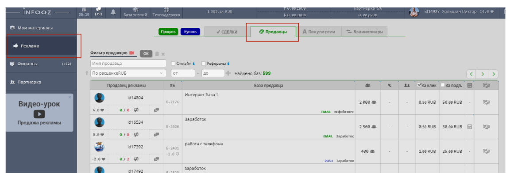Click the trash icon to clear filter

[x=157, y=54]
